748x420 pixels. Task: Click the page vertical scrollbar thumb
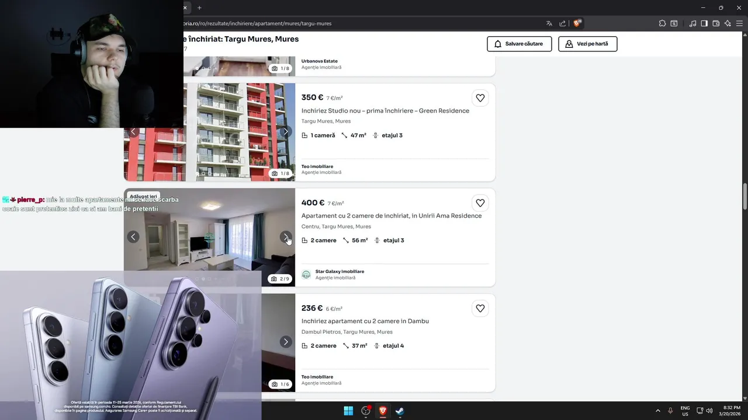click(x=745, y=197)
